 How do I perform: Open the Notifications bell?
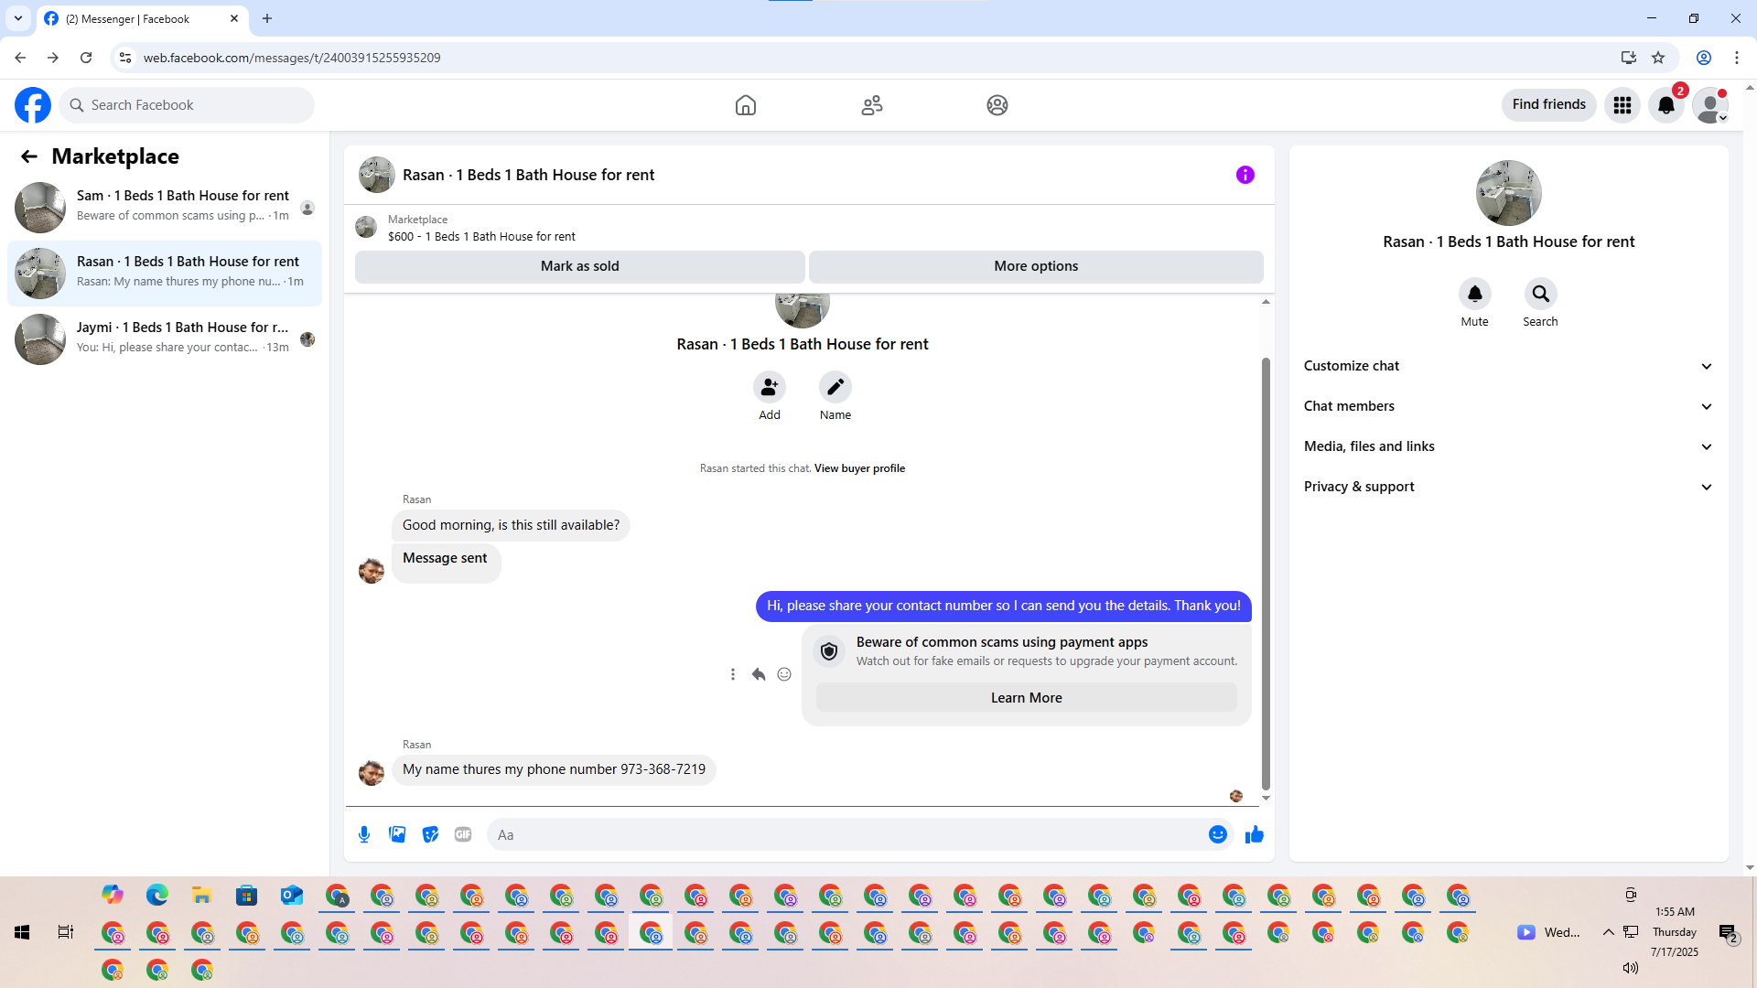click(1666, 105)
